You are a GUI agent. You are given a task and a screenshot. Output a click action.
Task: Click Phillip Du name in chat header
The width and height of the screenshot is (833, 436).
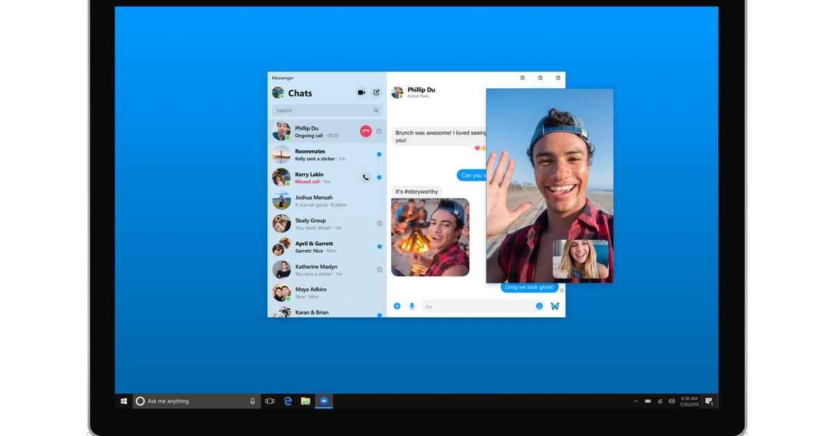click(421, 90)
